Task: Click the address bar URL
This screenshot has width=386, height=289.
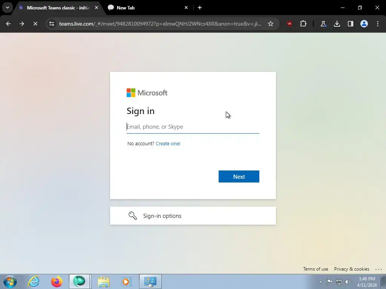Action: click(160, 24)
